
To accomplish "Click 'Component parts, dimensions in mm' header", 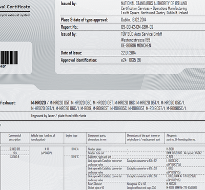I will pos(97,137).
